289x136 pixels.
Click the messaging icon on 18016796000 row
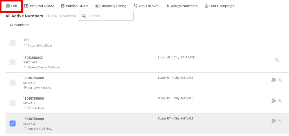tap(274, 80)
